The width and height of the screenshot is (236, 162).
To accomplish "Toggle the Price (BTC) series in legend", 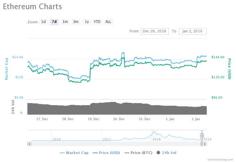I will pos(138,153).
